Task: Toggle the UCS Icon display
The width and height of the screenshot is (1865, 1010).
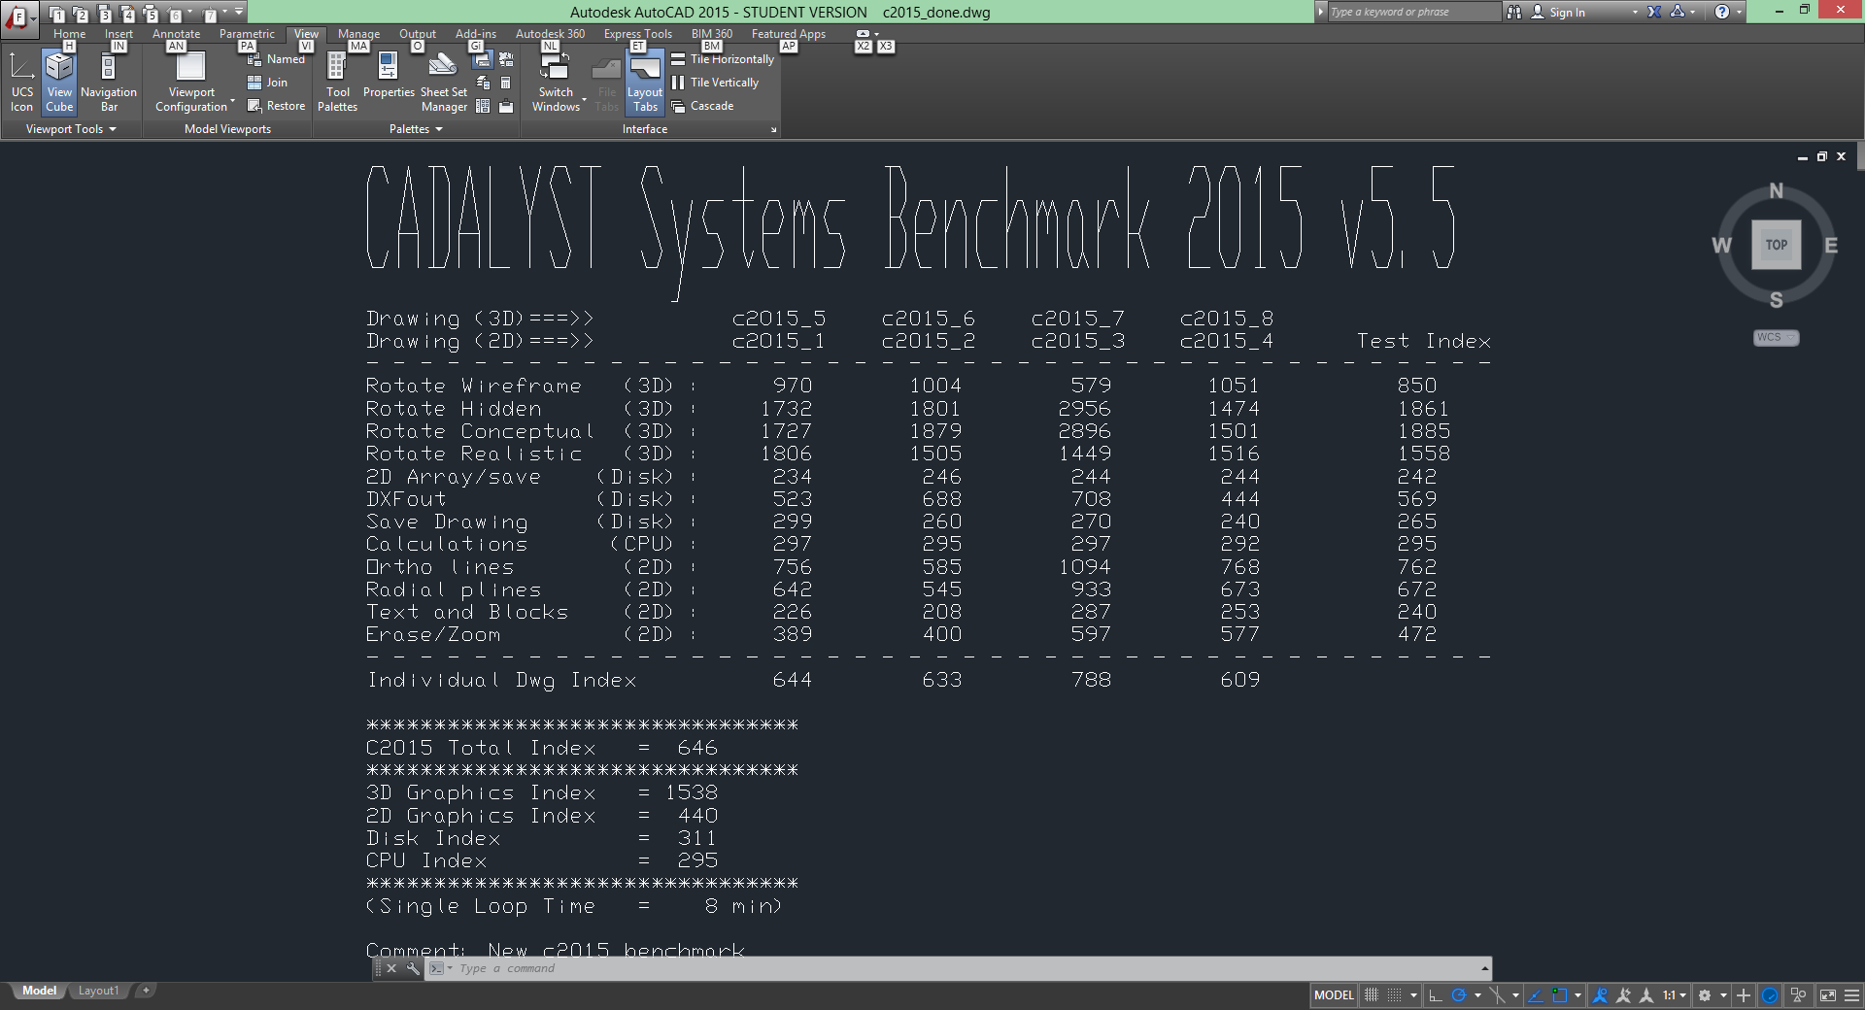Action: click(21, 83)
